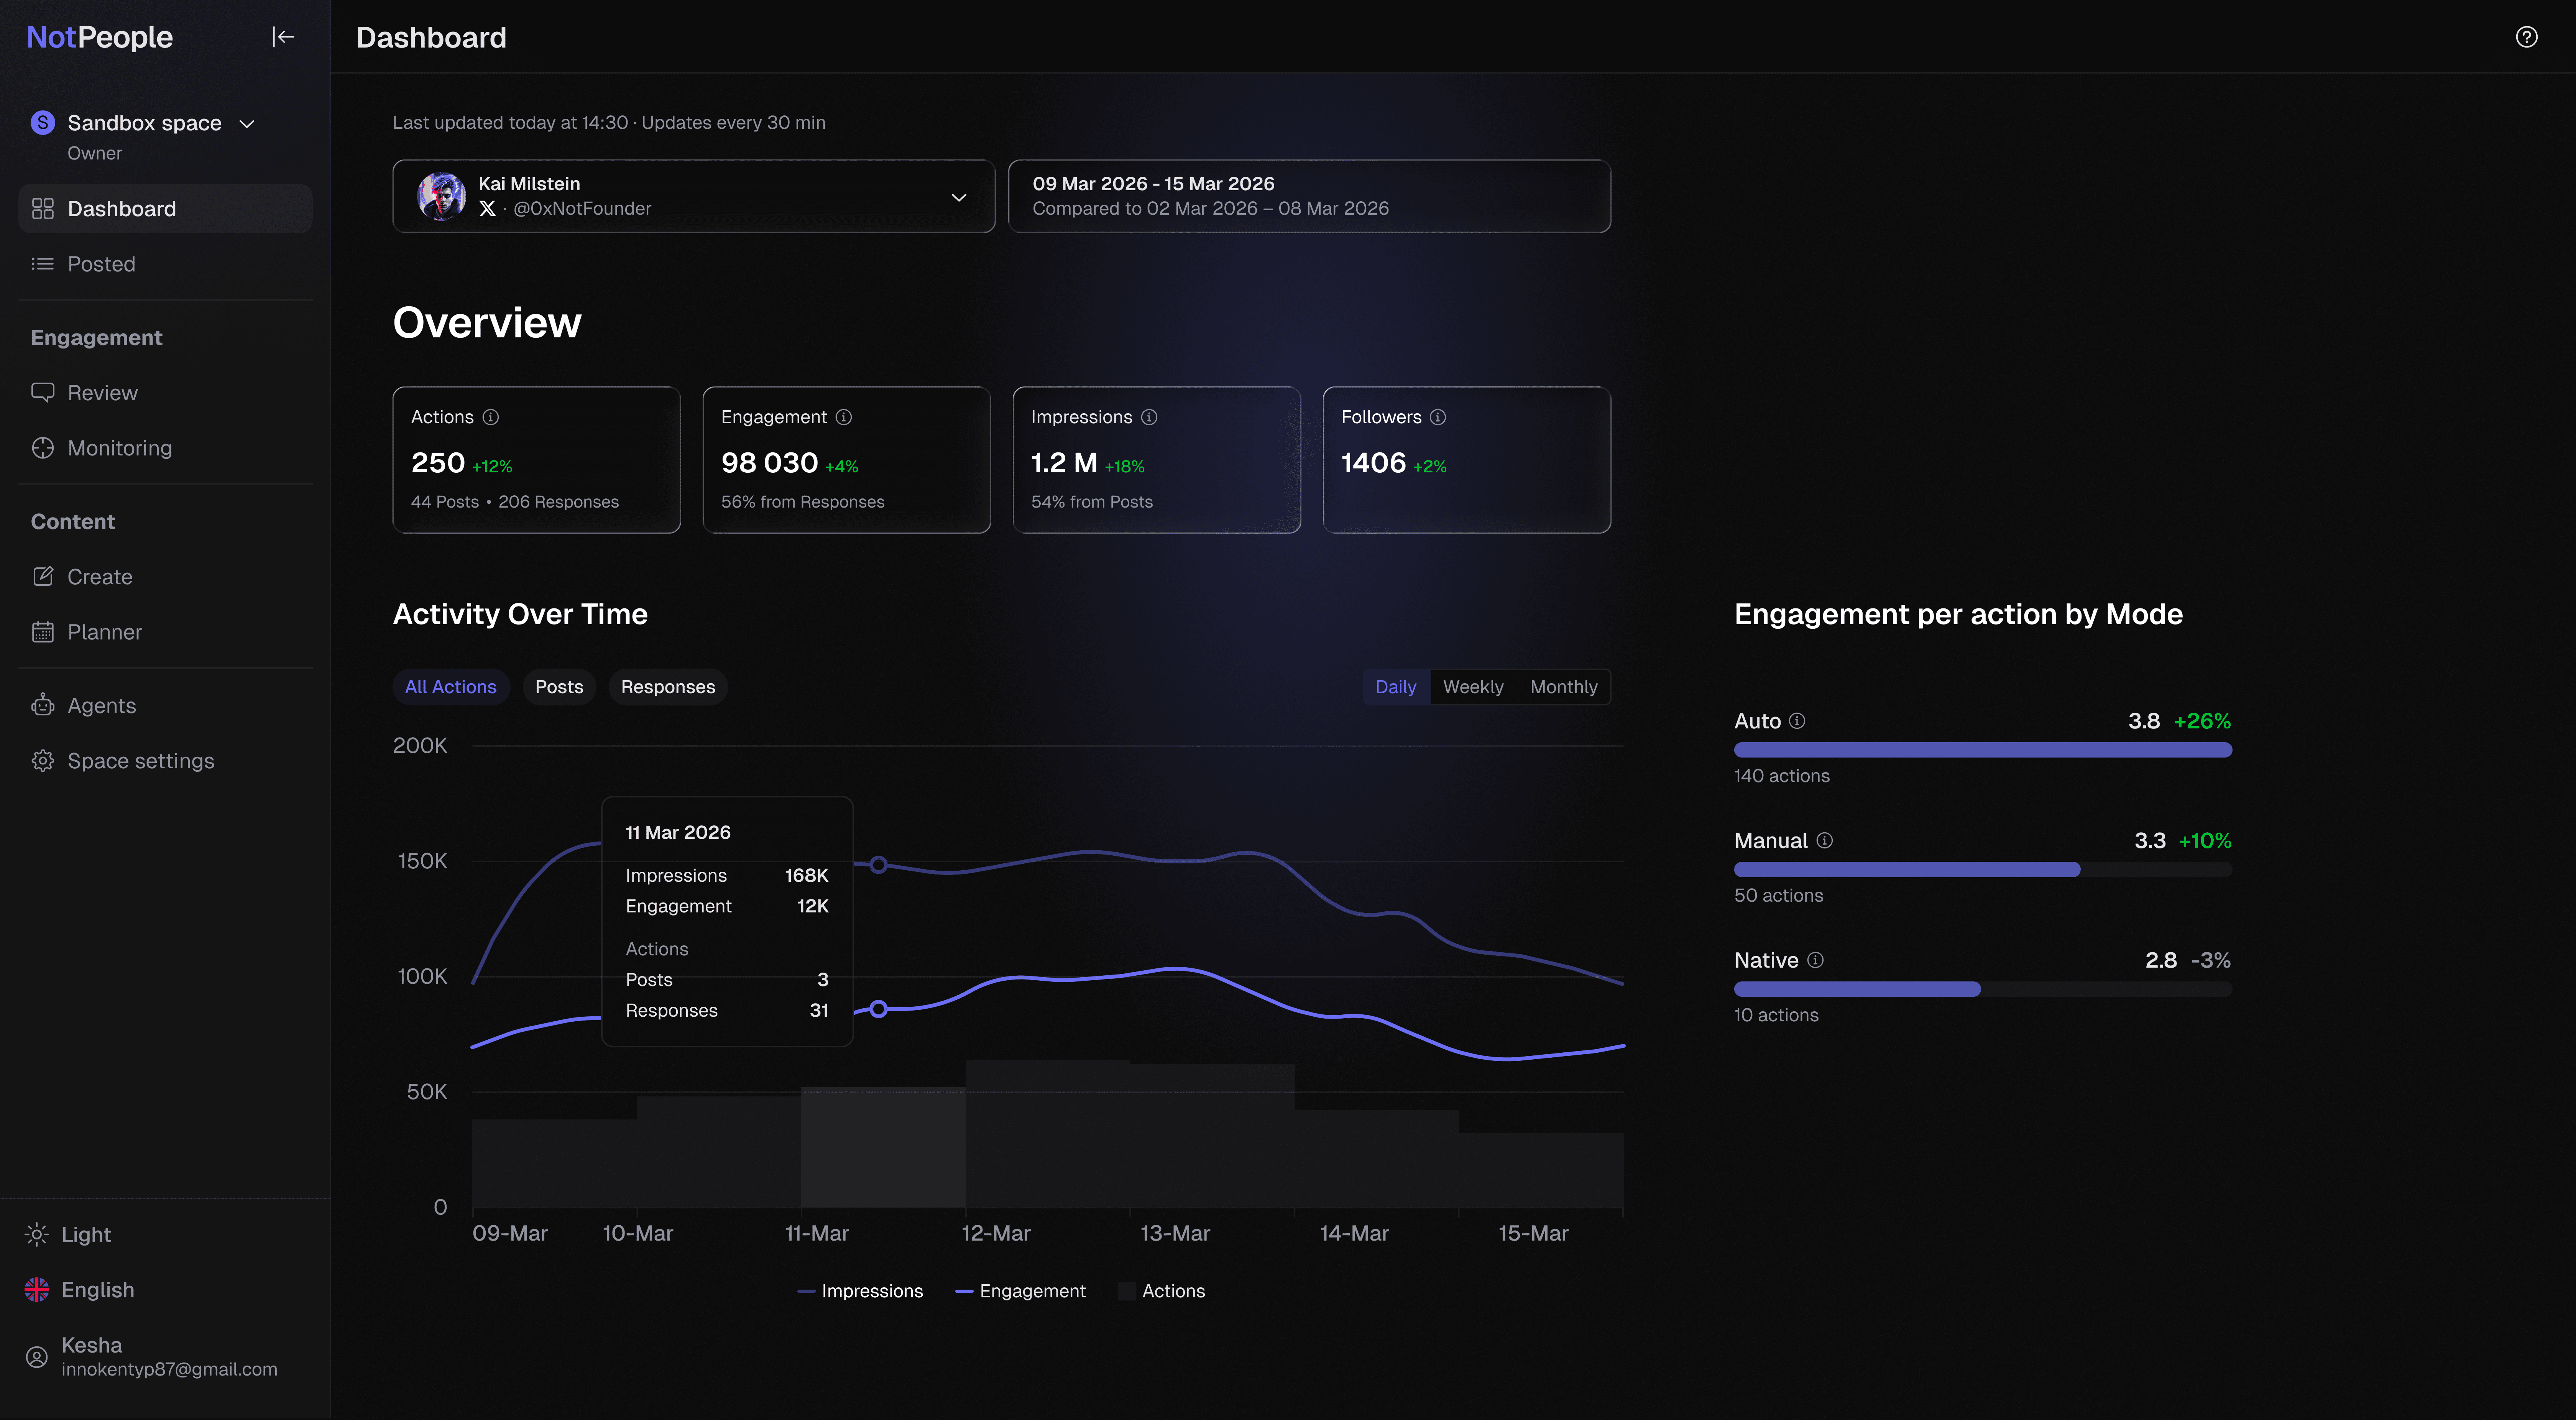Click info icon beside Impressions metric
Image resolution: width=2576 pixels, height=1420 pixels.
coord(1149,417)
